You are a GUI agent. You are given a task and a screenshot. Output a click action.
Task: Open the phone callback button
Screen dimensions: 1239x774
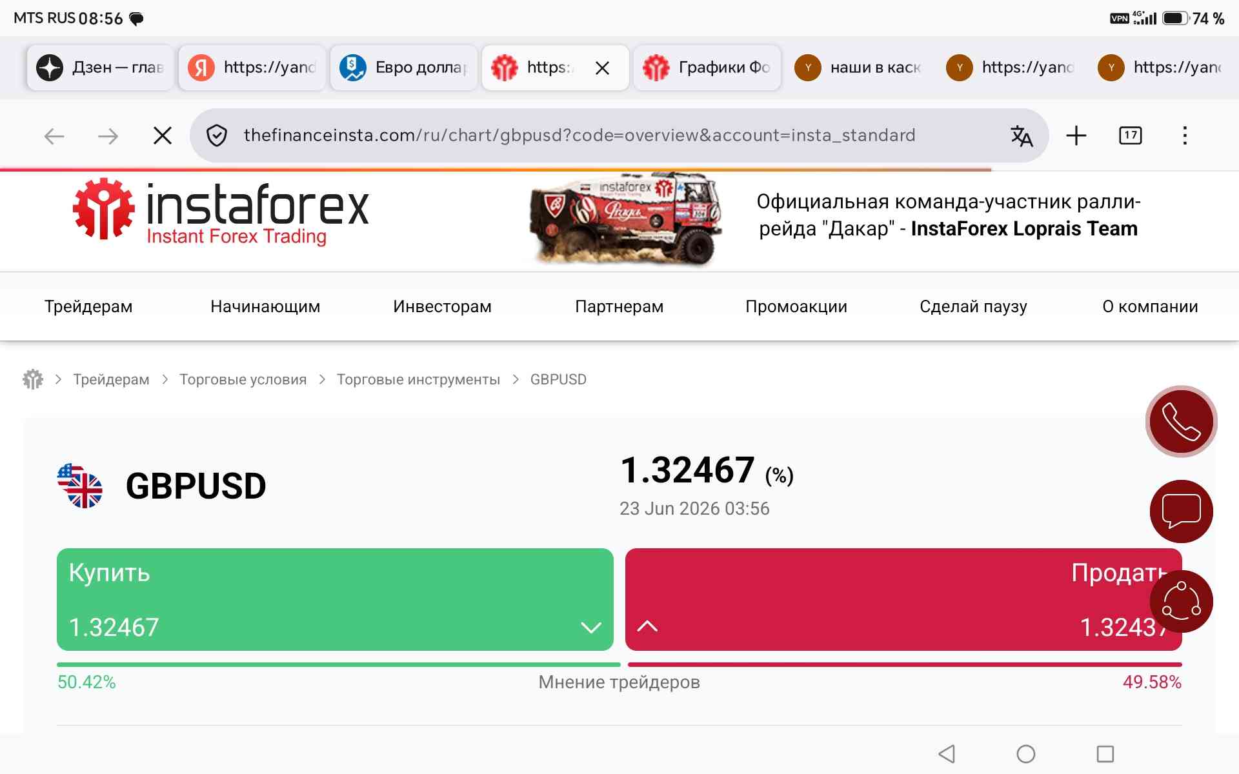[1181, 421]
